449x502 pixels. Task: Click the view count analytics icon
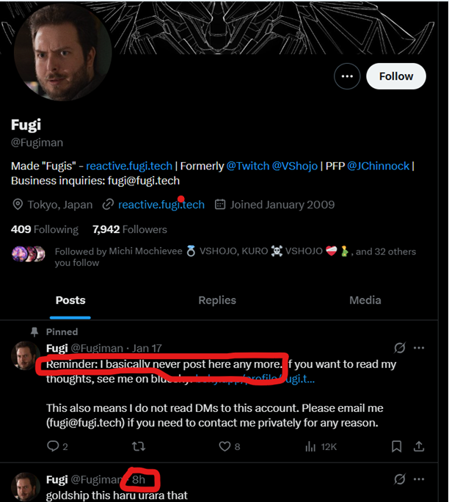pyautogui.click(x=310, y=446)
